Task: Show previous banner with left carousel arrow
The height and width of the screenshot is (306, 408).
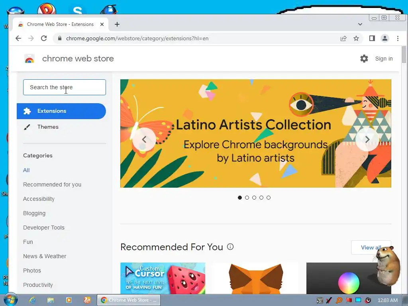Action: pos(144,139)
